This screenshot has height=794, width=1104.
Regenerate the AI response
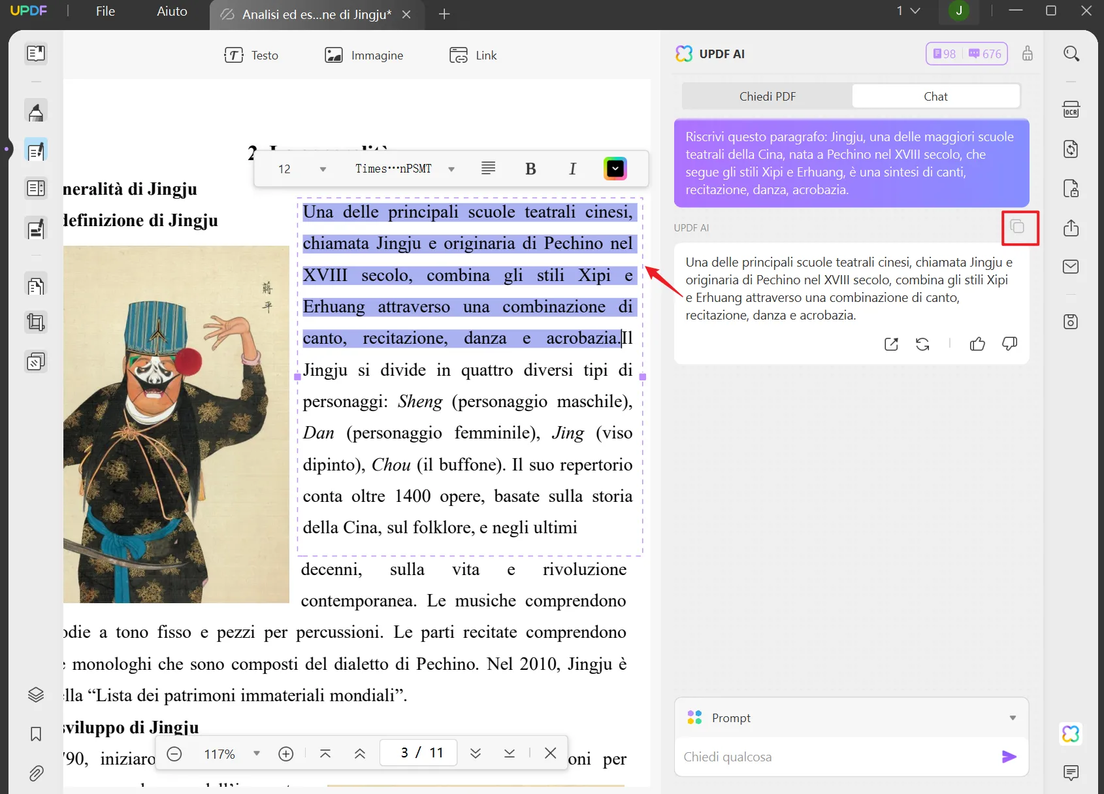922,344
